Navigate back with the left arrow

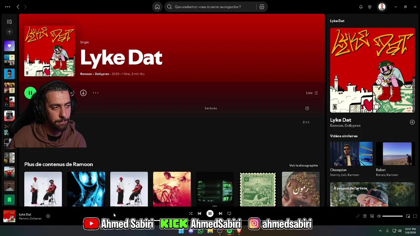click(x=18, y=7)
